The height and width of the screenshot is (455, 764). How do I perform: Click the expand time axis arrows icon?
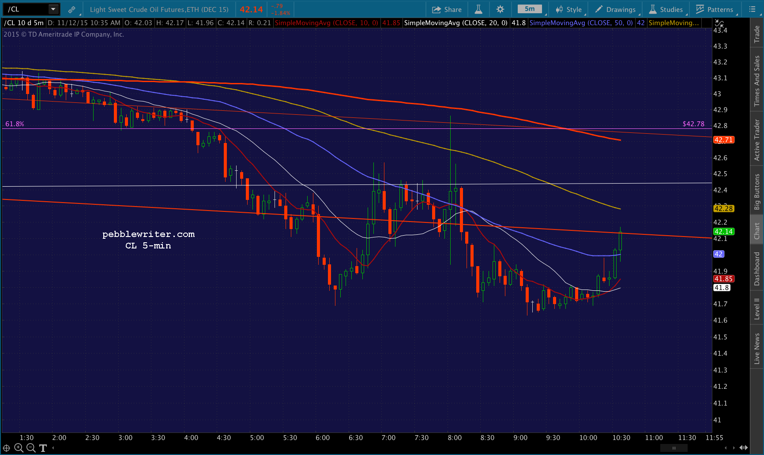(x=744, y=448)
